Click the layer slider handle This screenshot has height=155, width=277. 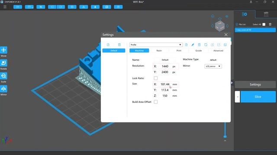225,136
